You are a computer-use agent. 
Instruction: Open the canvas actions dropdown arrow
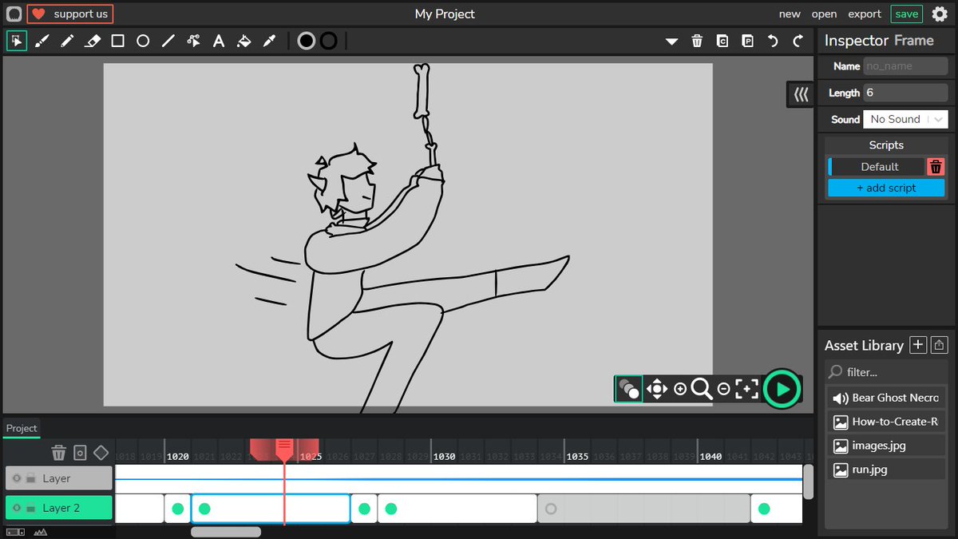point(671,42)
